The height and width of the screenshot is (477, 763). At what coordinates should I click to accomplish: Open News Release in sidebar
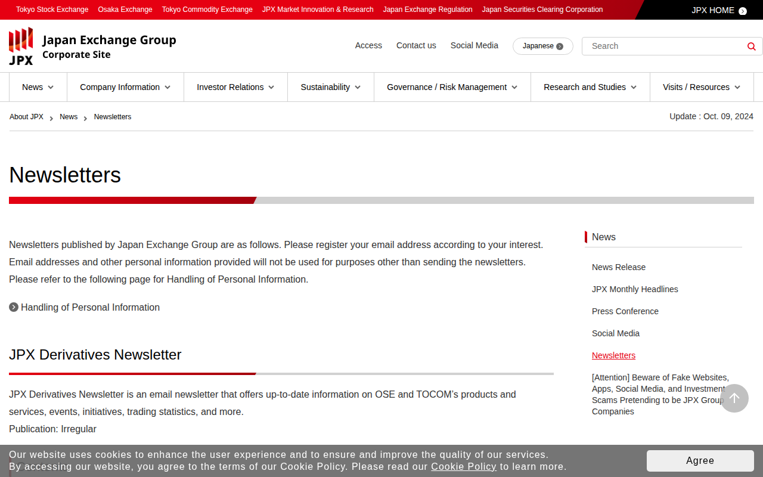point(619,267)
